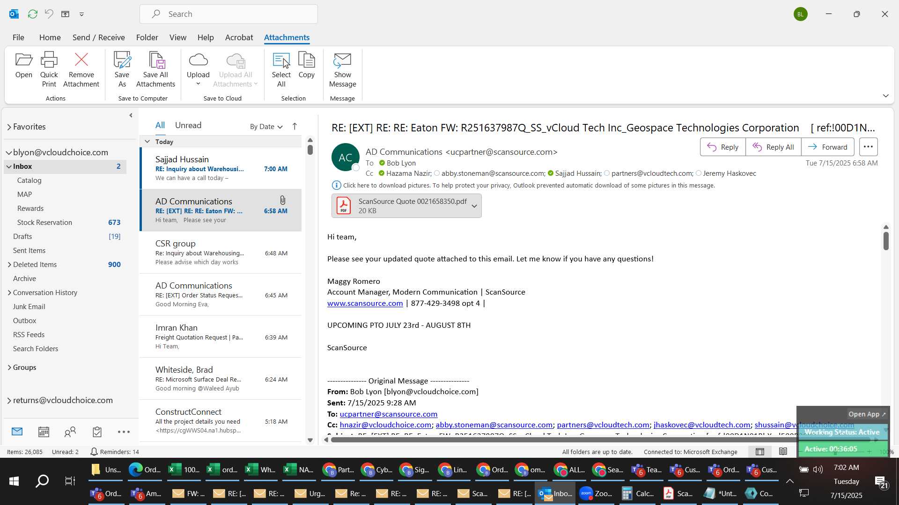Image resolution: width=899 pixels, height=505 pixels.
Task: Collapse the blyon@vcloudchoice.com account
Action: pos(9,152)
